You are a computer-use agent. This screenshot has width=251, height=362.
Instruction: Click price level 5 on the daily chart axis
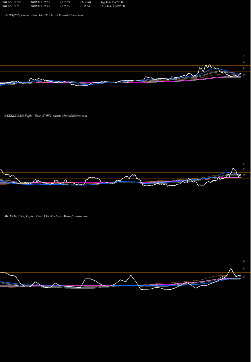[x=243, y=56]
